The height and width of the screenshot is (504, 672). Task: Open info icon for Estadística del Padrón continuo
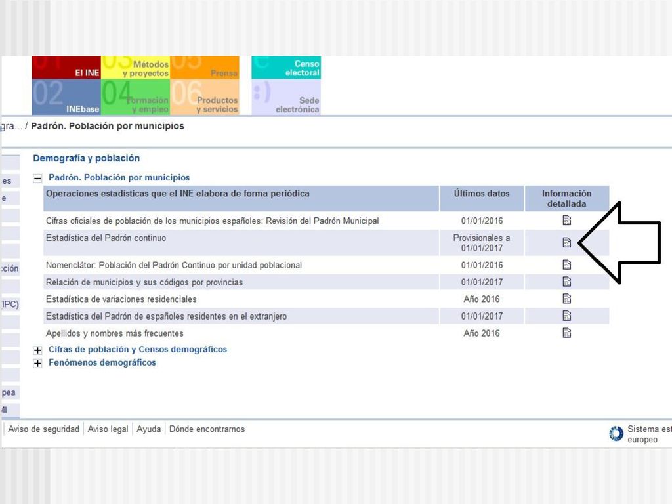coord(566,243)
